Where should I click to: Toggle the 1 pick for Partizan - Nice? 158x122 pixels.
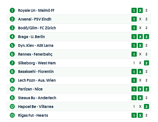134,89
